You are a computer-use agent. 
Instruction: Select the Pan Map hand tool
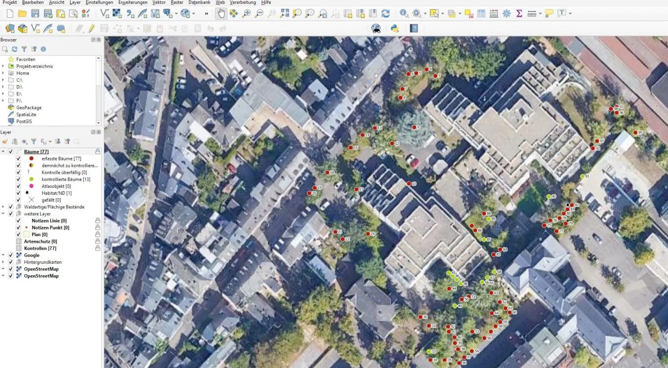coord(221,13)
